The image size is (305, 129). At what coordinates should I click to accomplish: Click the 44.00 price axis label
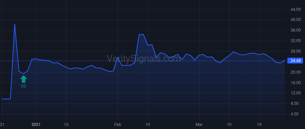(296, 10)
